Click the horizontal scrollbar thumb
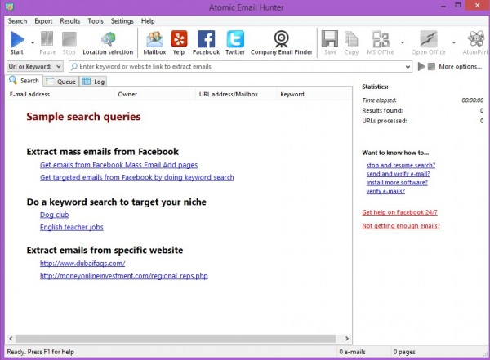This screenshot has height=360, width=490. pyautogui.click(x=176, y=339)
